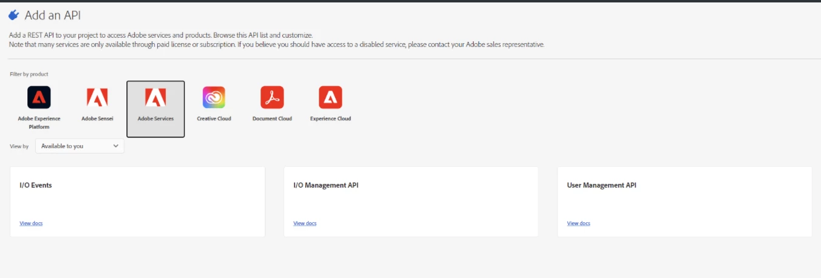View docs for User Management API
The width and height of the screenshot is (821, 278).
point(579,223)
